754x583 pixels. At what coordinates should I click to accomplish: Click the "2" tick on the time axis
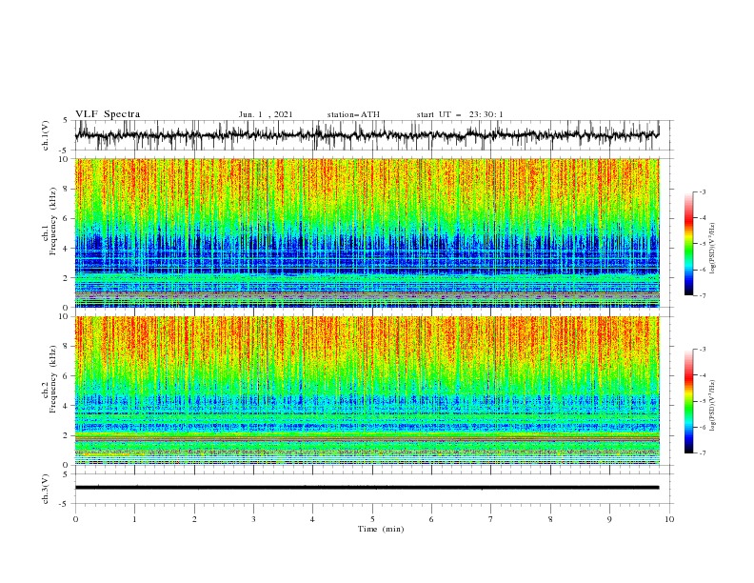(194, 519)
